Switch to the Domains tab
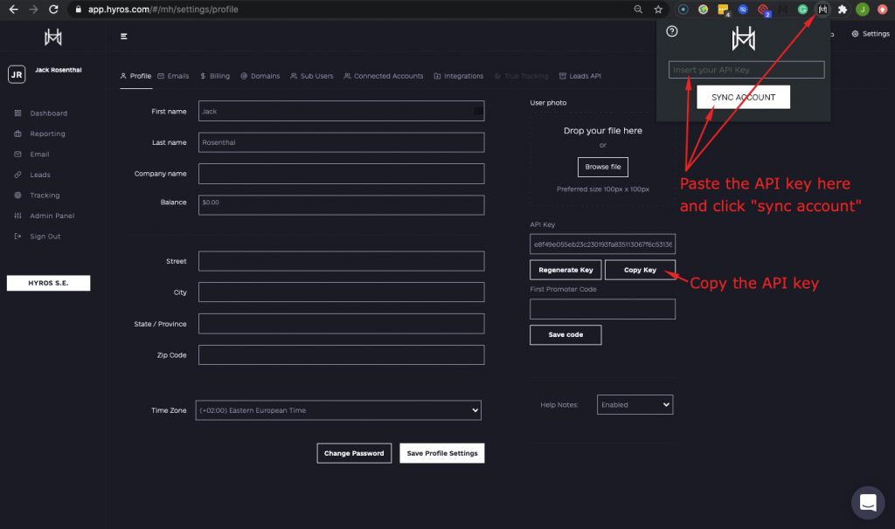 pos(260,76)
